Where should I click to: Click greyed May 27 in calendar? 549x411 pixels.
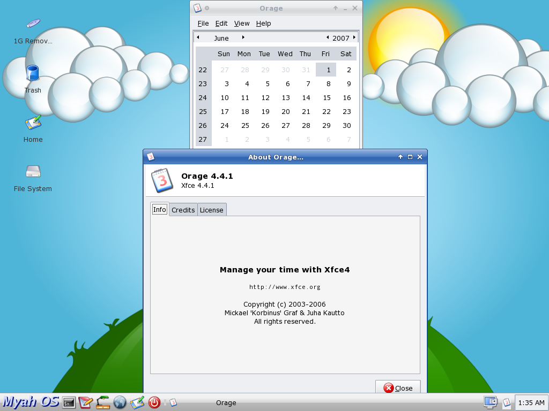(x=225, y=70)
